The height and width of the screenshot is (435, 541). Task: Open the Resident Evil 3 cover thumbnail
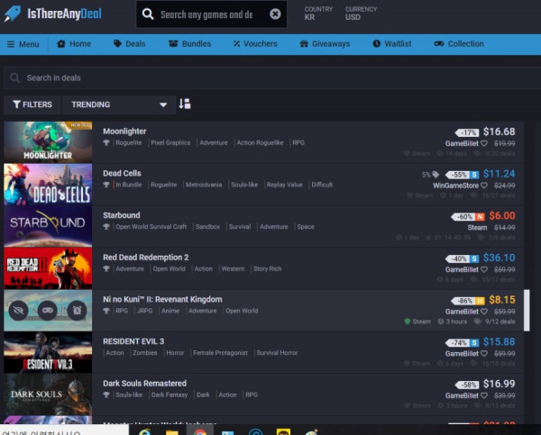48,352
